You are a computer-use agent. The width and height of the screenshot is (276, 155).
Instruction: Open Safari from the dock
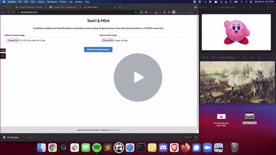[130, 147]
